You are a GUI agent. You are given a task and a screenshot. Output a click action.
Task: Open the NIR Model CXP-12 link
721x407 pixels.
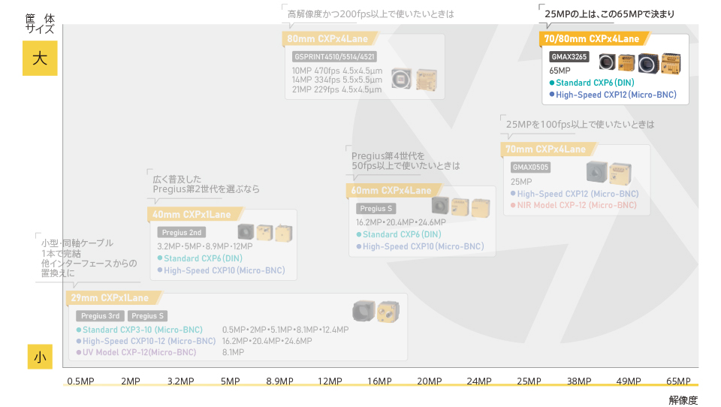(x=575, y=205)
